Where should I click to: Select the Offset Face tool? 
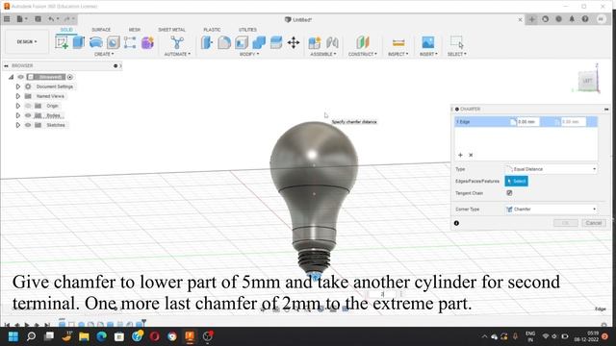click(x=276, y=42)
